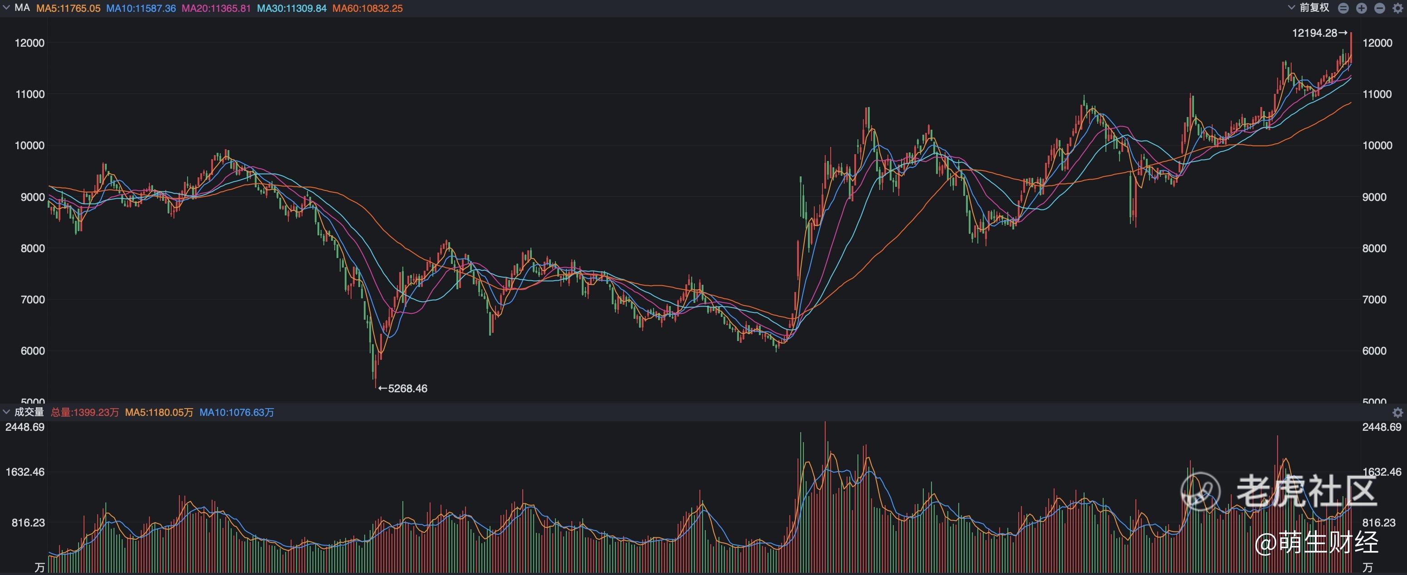Open chart settings gear in MA panel

tap(1397, 8)
